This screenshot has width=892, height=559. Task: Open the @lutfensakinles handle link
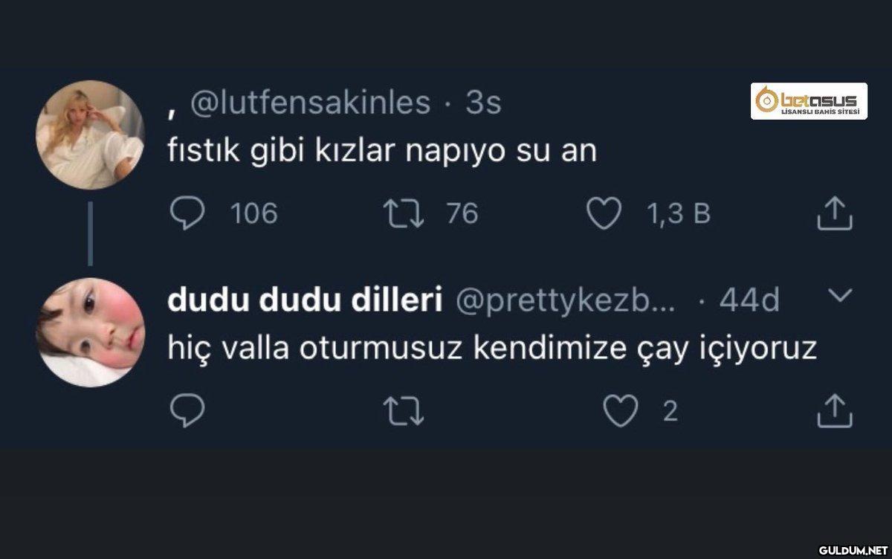click(x=311, y=103)
